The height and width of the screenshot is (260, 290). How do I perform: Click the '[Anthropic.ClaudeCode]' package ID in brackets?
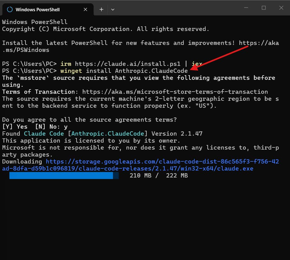coord(107,133)
